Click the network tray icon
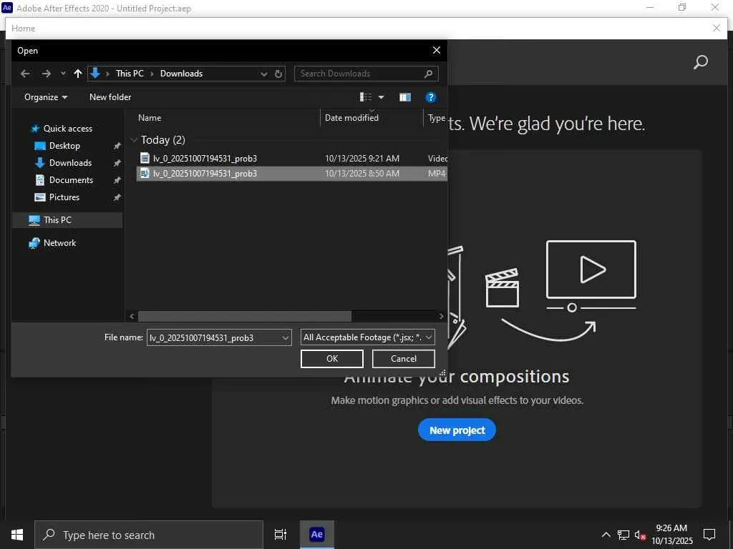The height and width of the screenshot is (549, 733). pos(623,535)
